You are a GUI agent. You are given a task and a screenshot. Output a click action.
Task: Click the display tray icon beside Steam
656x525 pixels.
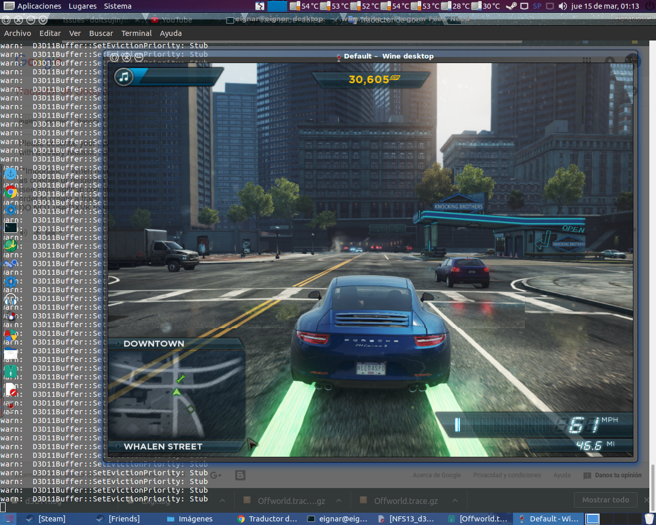[524, 6]
